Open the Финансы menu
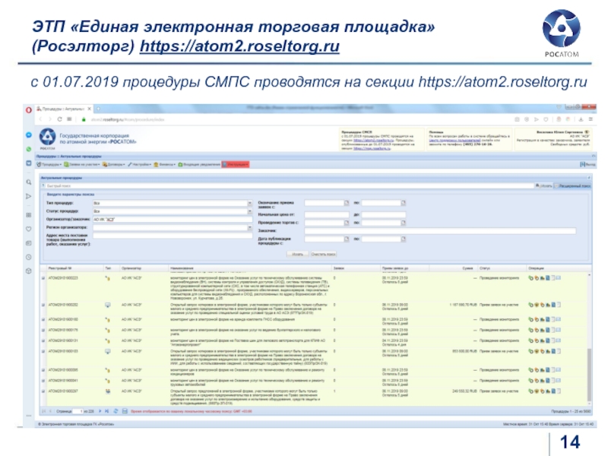608x456 pixels. 165,164
